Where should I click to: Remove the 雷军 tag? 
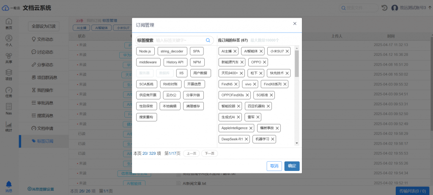[258, 117]
